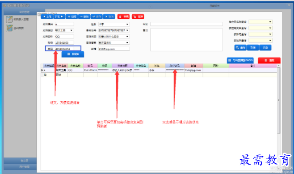Open the 密保问题 dropdown
This screenshot has width=294, height=174.
(x=114, y=37)
